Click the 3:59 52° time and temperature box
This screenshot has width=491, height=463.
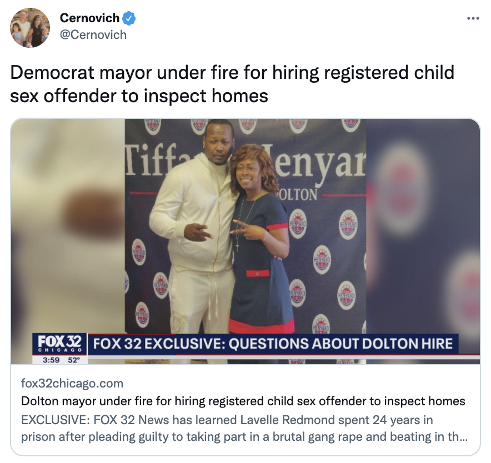tap(60, 360)
